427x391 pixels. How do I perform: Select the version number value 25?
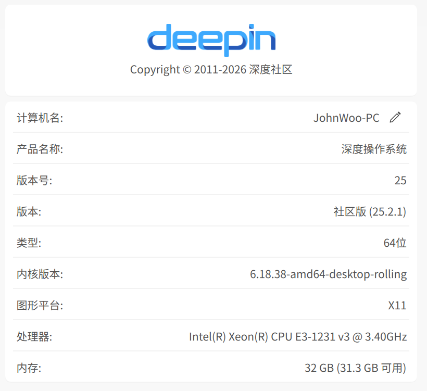(400, 181)
